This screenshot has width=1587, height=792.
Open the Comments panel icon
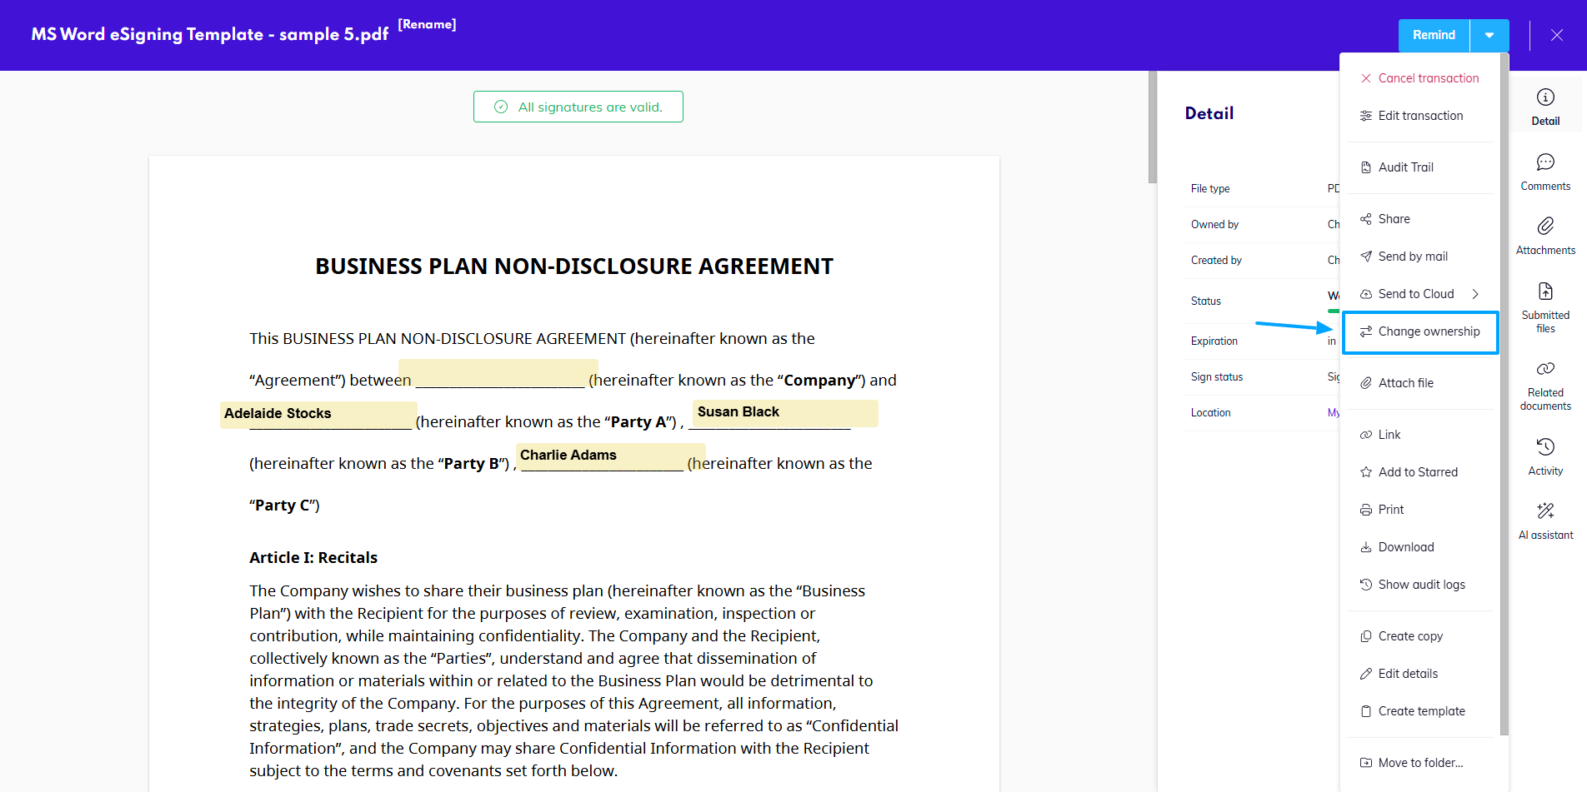[x=1544, y=172]
